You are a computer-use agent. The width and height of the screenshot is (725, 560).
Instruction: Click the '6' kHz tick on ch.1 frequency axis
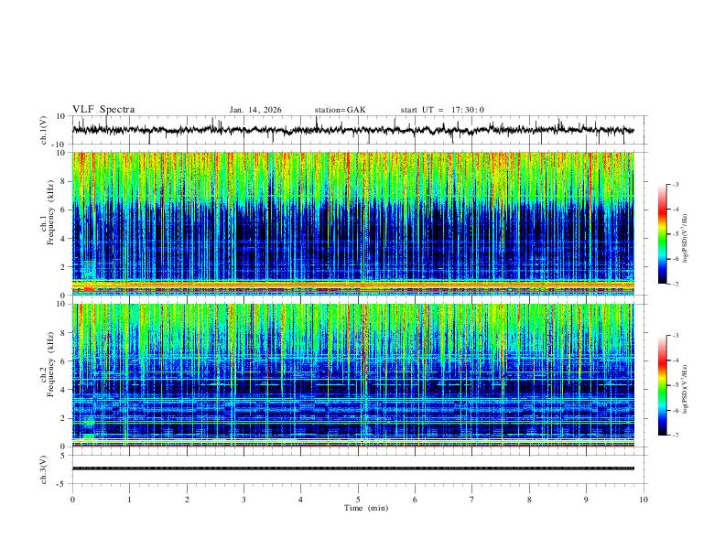pos(64,210)
